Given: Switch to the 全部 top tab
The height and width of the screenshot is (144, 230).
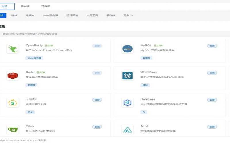Looking at the screenshot, I should [x=7, y=6].
